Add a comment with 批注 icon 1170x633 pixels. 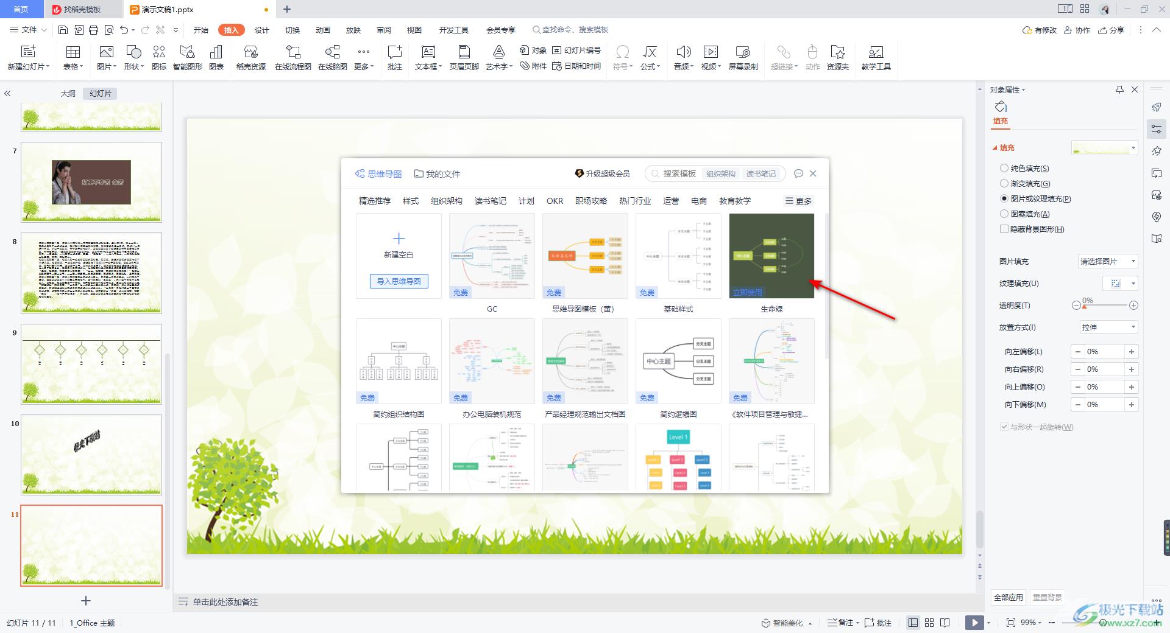coord(395,58)
